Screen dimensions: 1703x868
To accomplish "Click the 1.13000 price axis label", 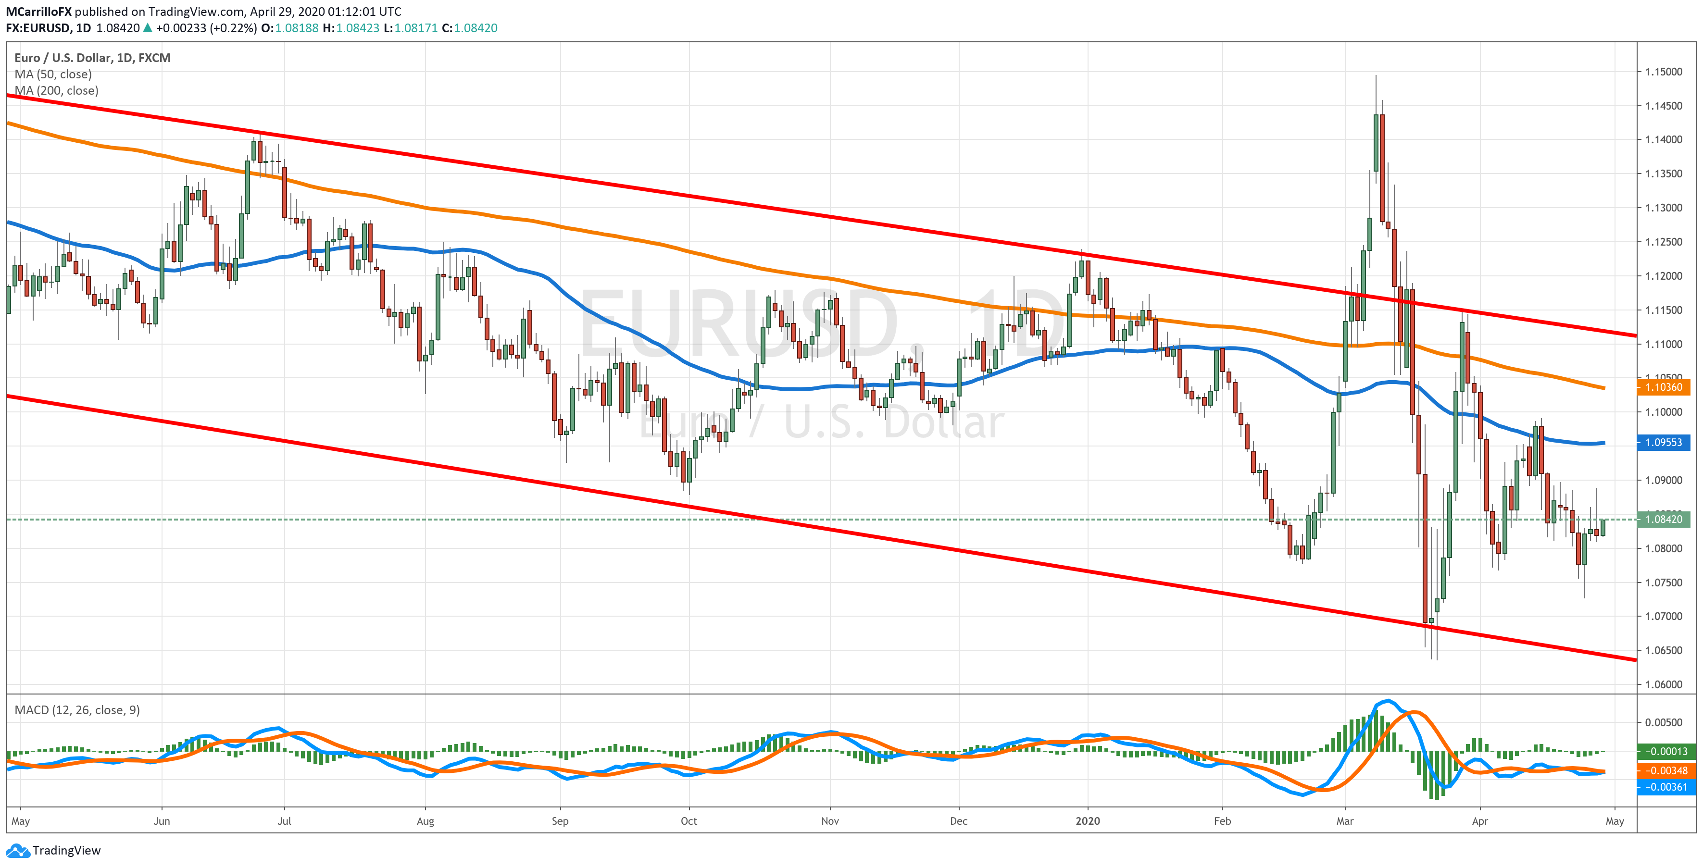I will [1664, 208].
